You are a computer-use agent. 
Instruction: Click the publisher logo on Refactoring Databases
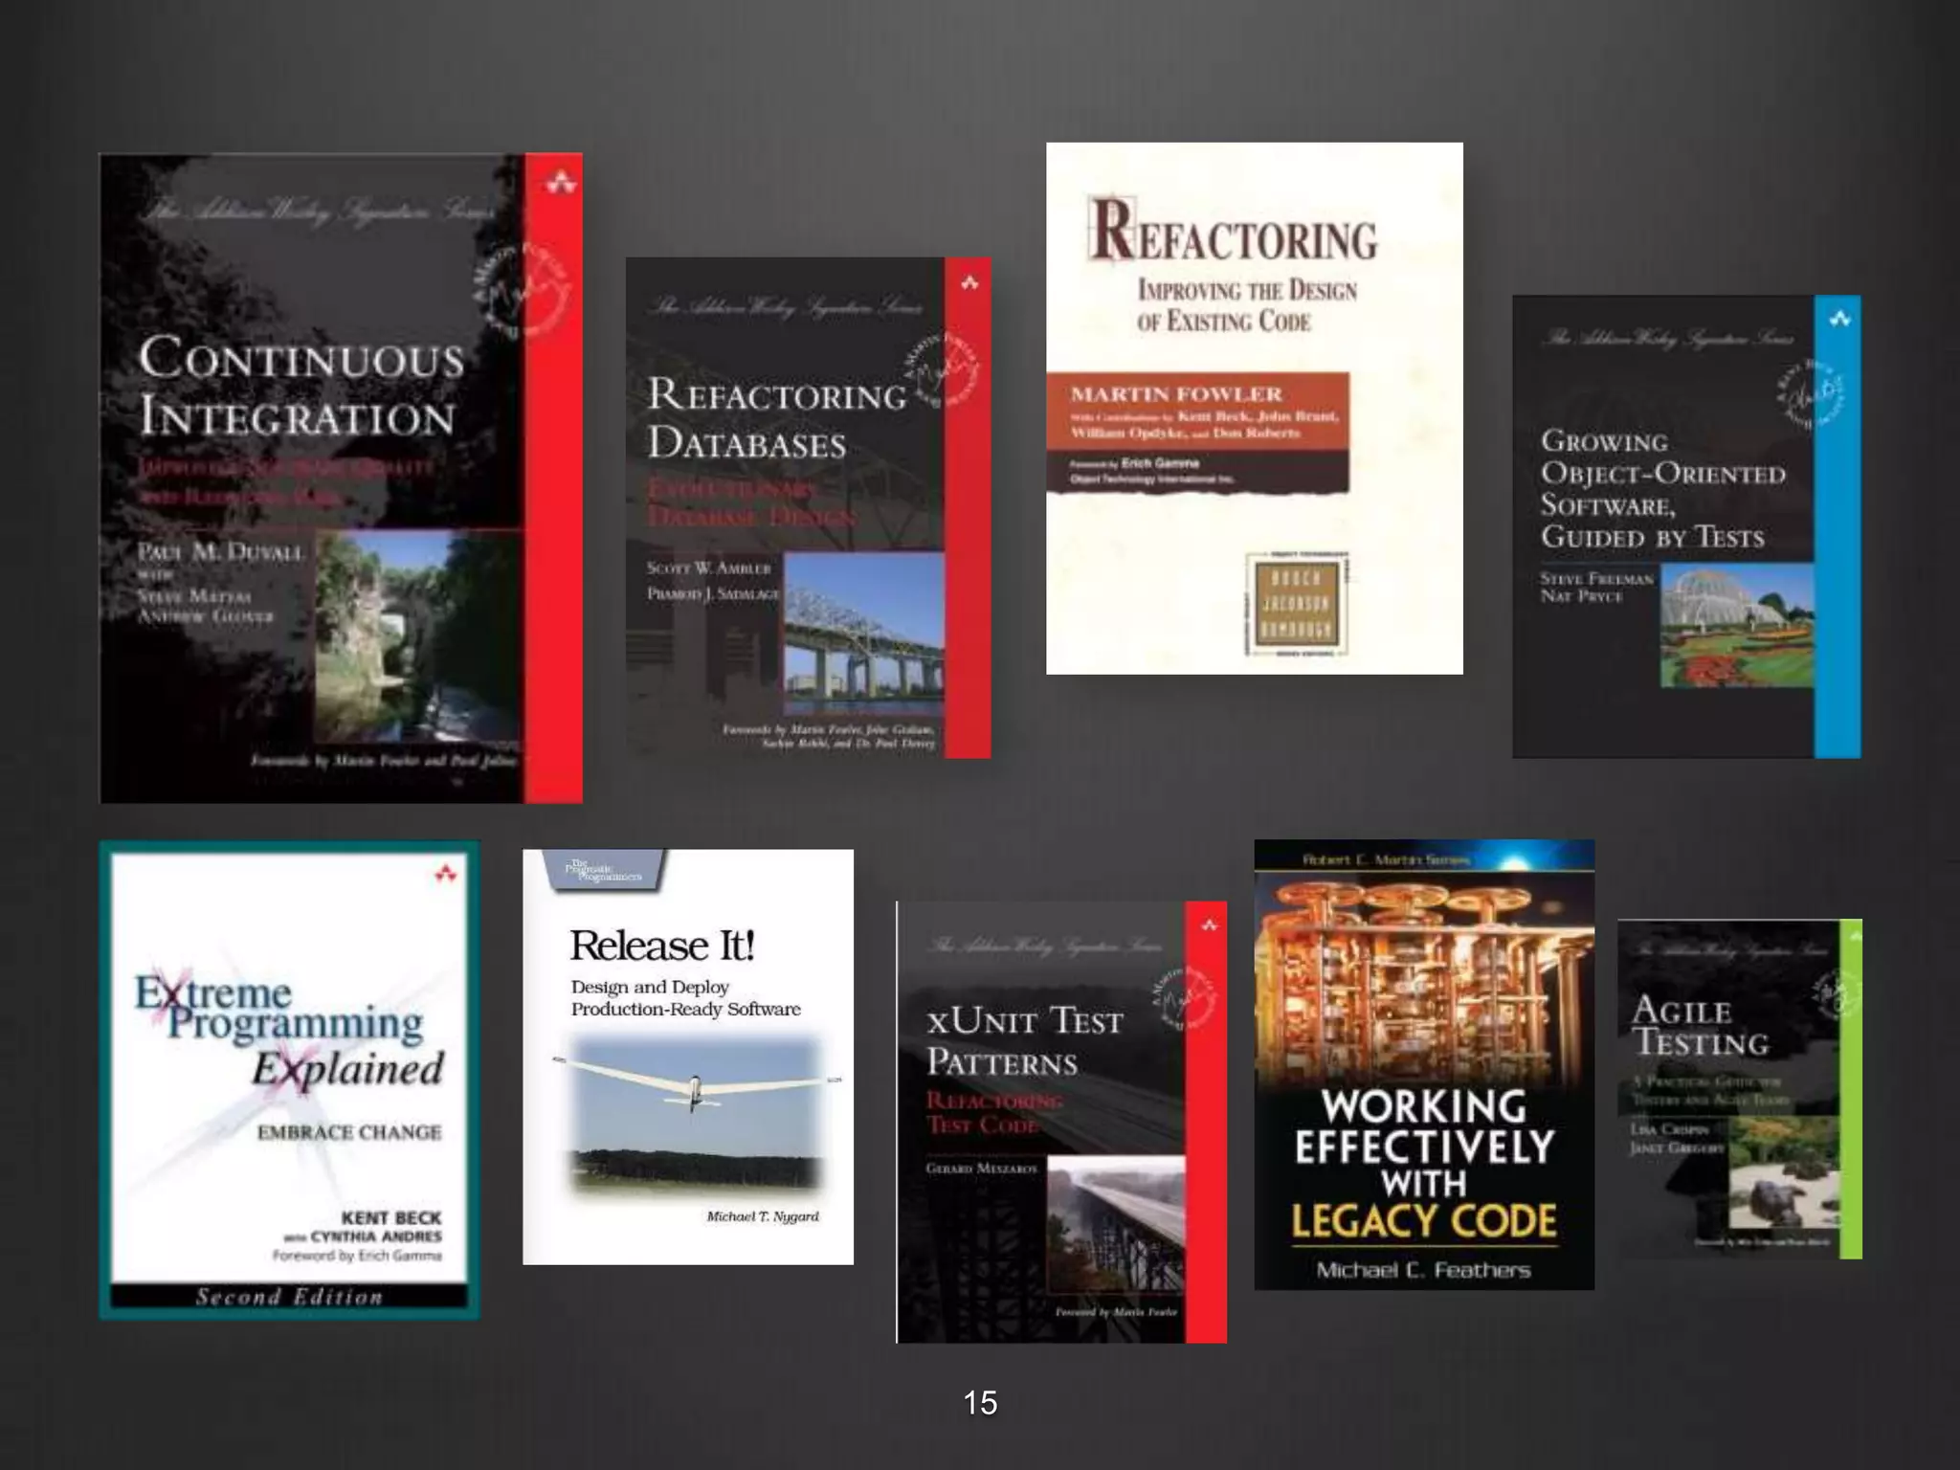coord(969,282)
